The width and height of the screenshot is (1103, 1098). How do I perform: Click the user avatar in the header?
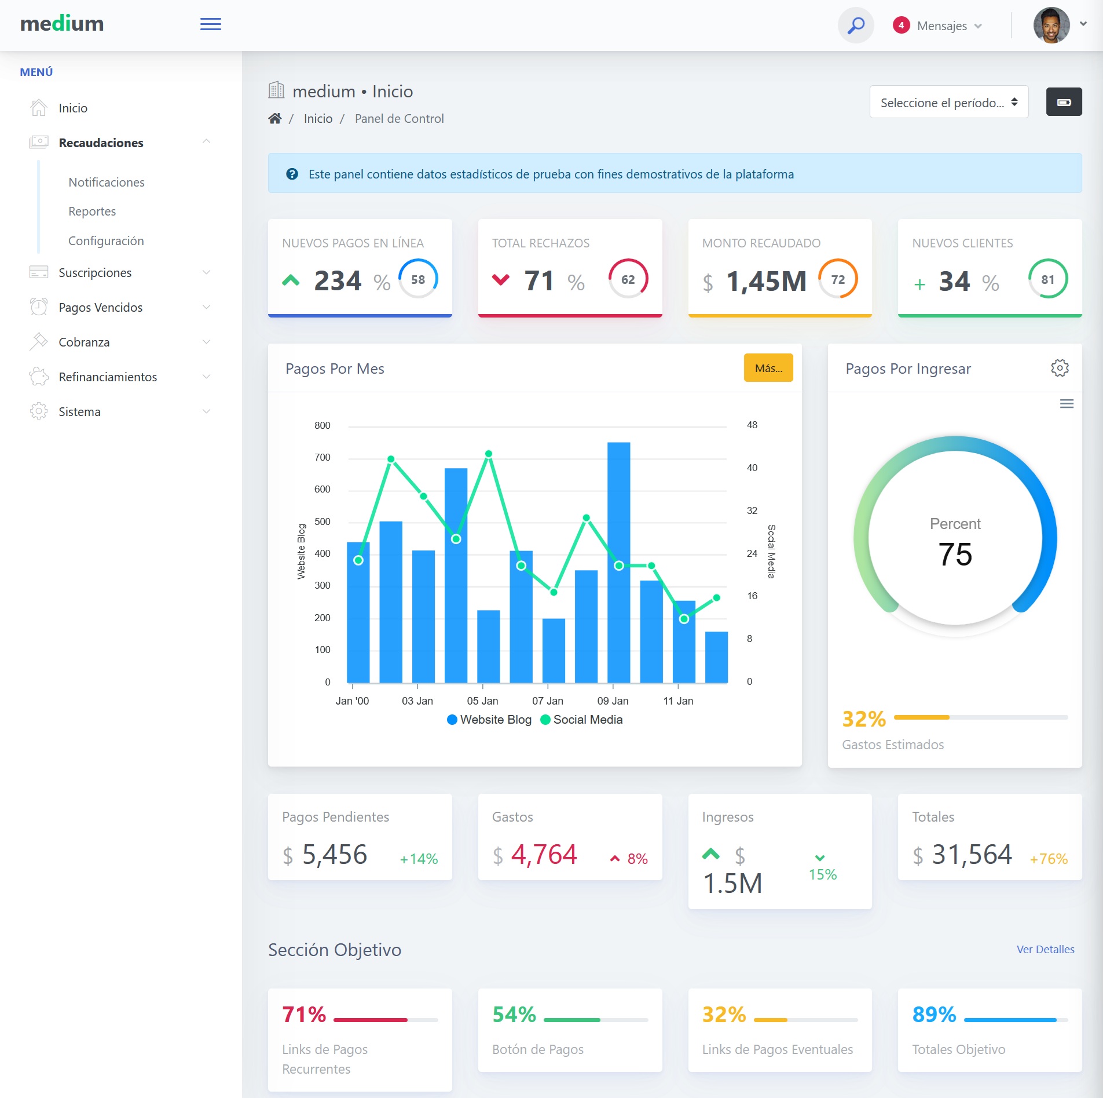pyautogui.click(x=1051, y=25)
